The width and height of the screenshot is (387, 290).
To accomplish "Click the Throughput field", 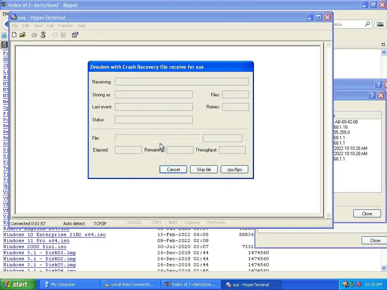I will [x=232, y=150].
